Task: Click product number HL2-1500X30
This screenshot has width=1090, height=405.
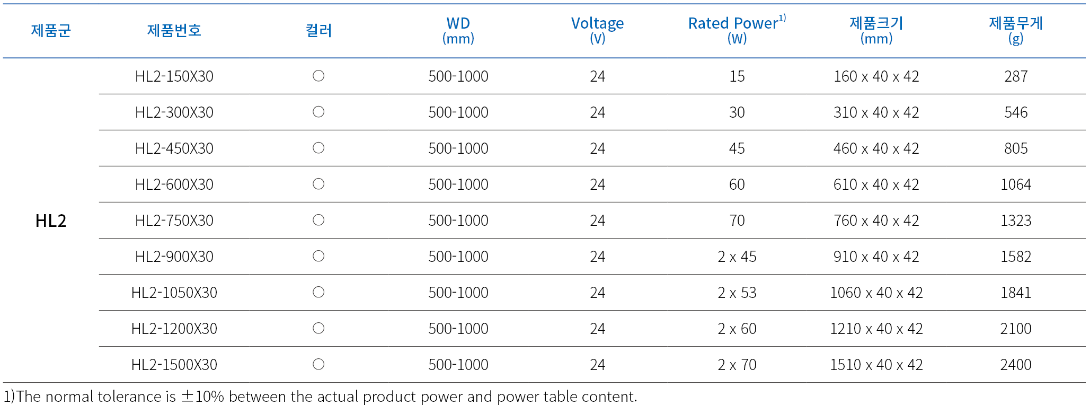Action: (x=174, y=365)
